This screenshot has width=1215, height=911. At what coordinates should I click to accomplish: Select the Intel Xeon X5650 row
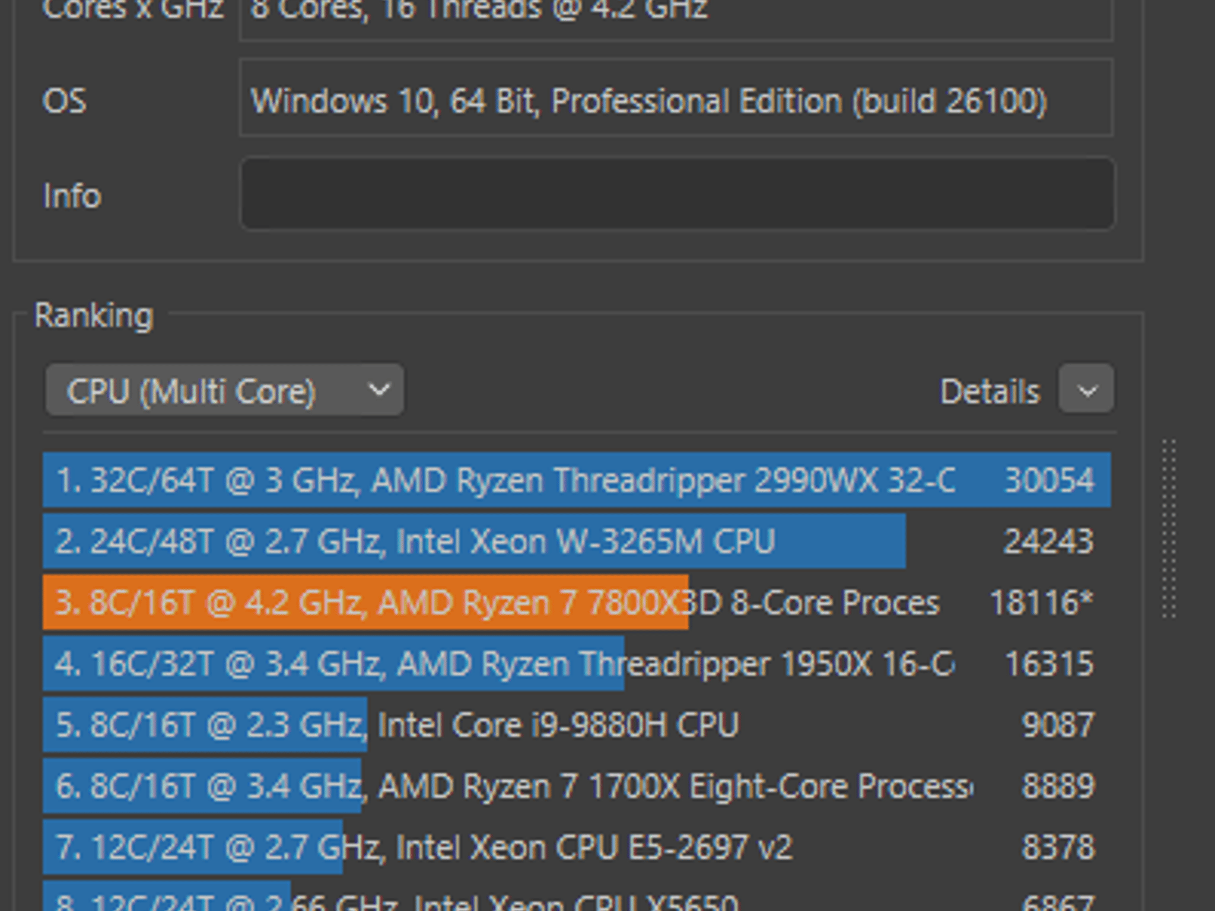(577, 896)
